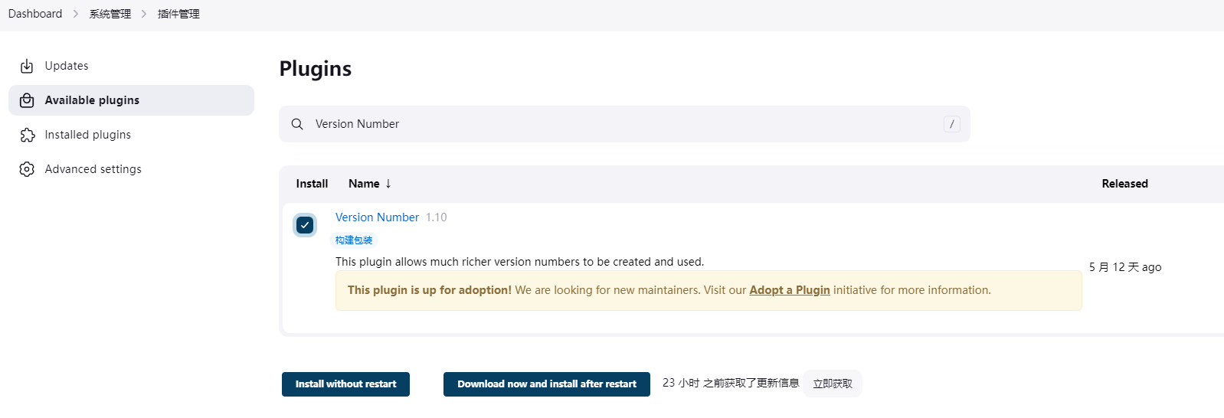The image size is (1224, 418).
Task: Click Download now and install after restart
Action: tap(547, 384)
